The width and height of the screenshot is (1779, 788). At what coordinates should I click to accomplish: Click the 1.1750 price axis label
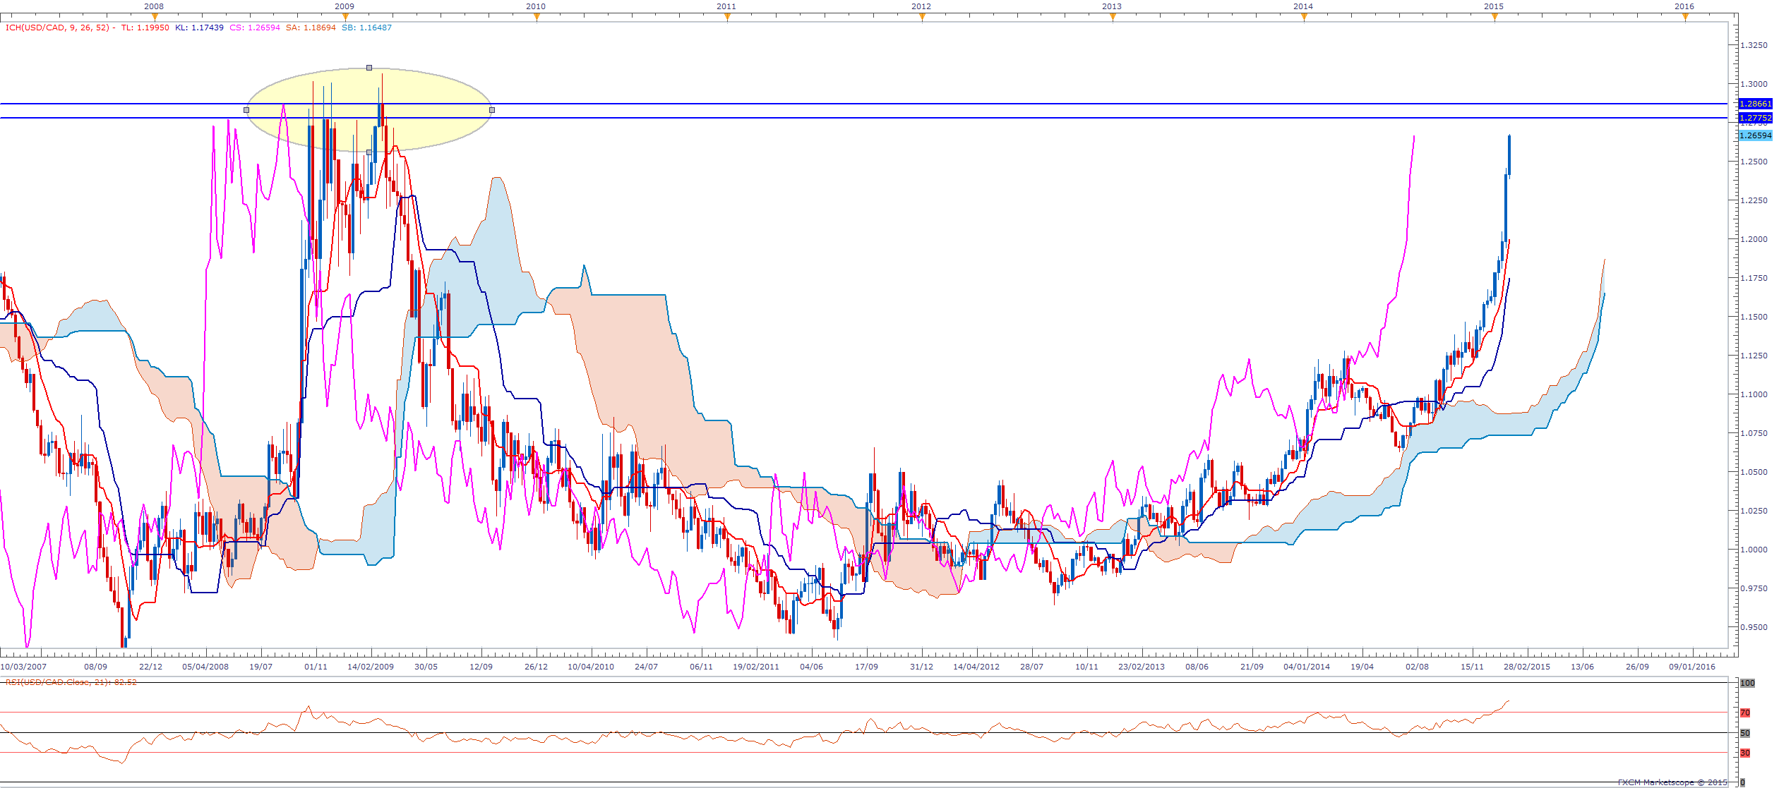tap(1754, 278)
